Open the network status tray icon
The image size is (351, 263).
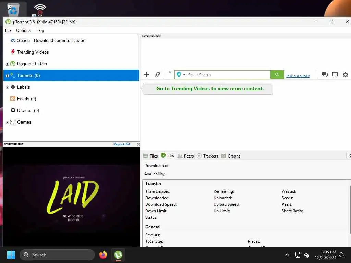pyautogui.click(x=298, y=255)
